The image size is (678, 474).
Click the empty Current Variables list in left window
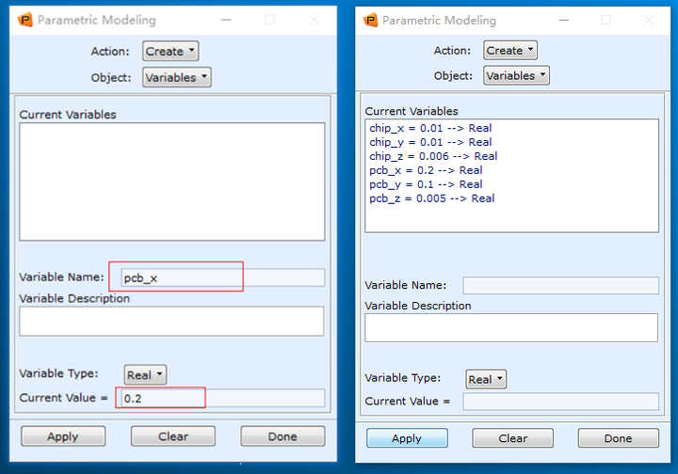tap(172, 182)
